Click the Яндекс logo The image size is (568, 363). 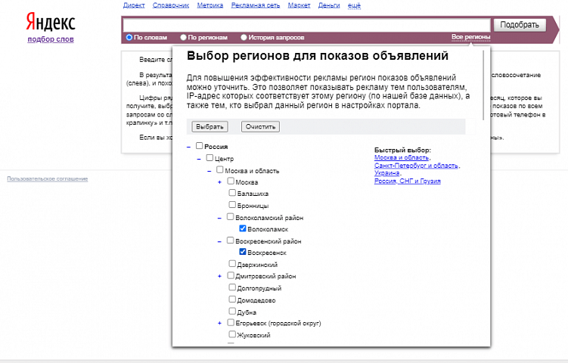[x=51, y=23]
